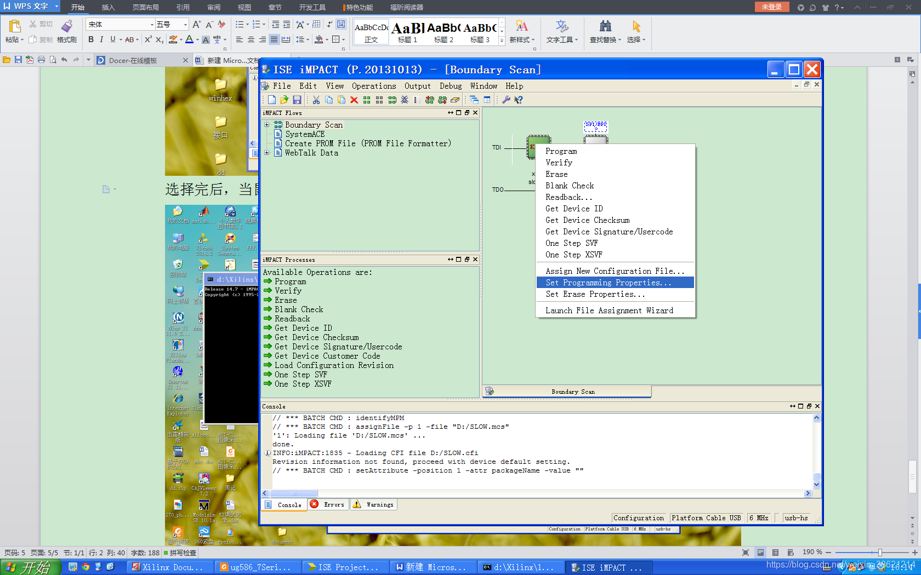This screenshot has width=921, height=575.
Task: Click the red X Delete icon in iMPACT
Action: (x=354, y=100)
